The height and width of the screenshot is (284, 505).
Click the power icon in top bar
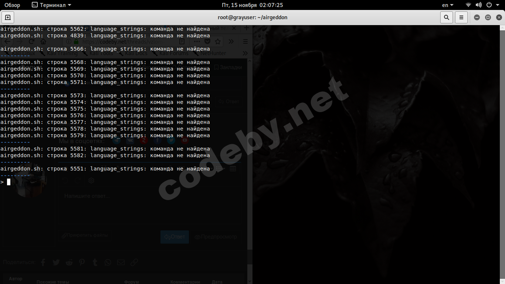[489, 5]
